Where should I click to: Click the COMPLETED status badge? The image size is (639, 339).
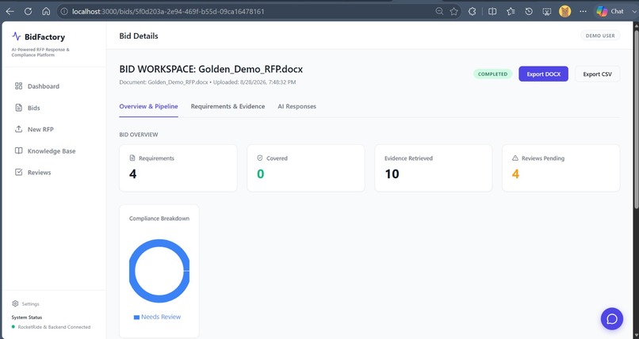(x=492, y=74)
